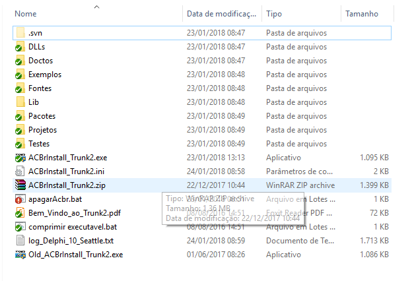Sort by Data de modificação column

tap(221, 14)
